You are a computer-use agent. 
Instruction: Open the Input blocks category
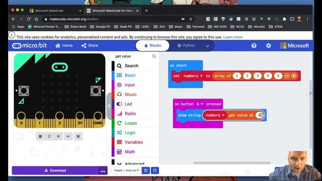135,85
